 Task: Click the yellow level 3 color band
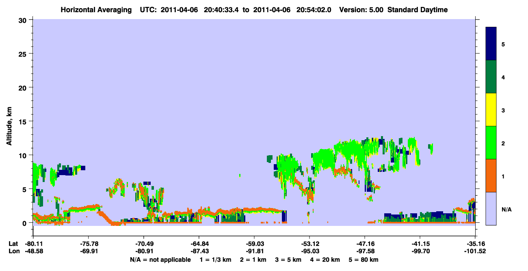click(491, 110)
